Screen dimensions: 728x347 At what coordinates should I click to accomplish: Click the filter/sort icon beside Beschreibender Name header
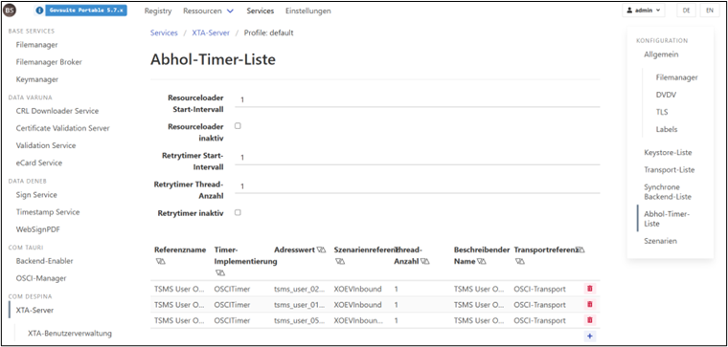[x=482, y=261]
